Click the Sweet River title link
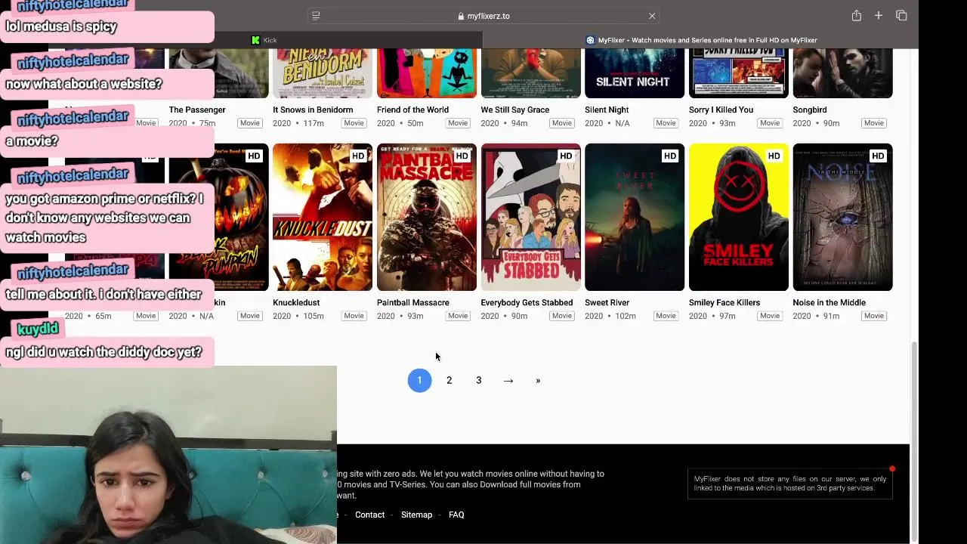The width and height of the screenshot is (967, 544). (607, 302)
